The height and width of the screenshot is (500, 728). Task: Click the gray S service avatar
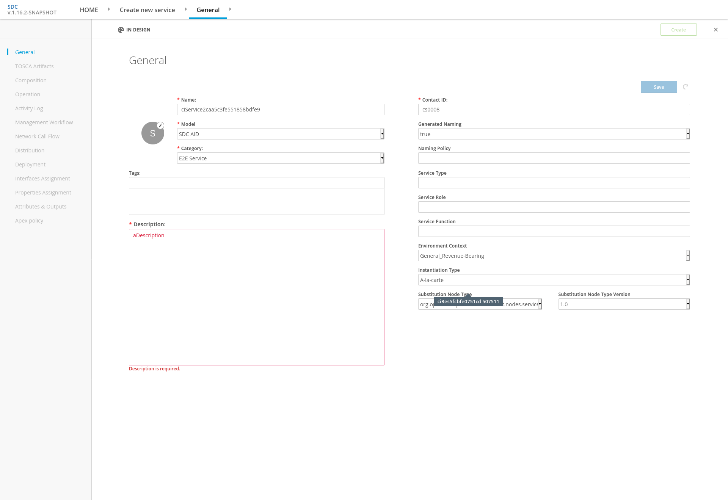coord(152,133)
